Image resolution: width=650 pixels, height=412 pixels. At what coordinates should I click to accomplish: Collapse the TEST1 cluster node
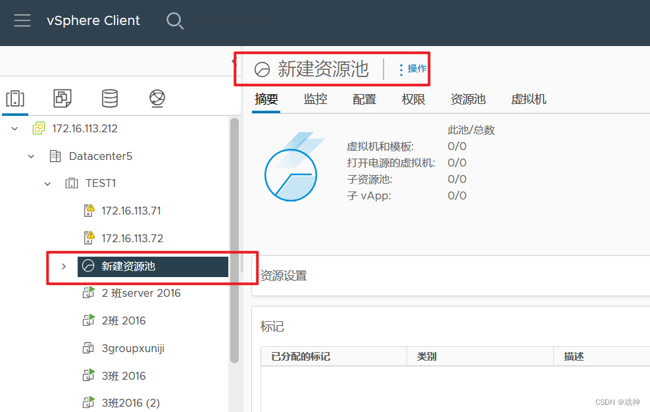point(47,184)
